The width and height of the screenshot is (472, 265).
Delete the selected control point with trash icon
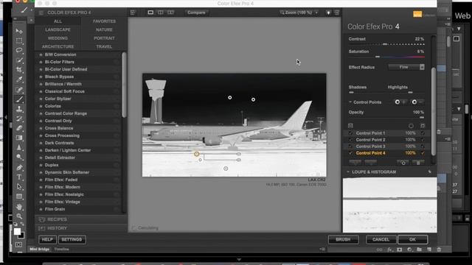coord(418,163)
